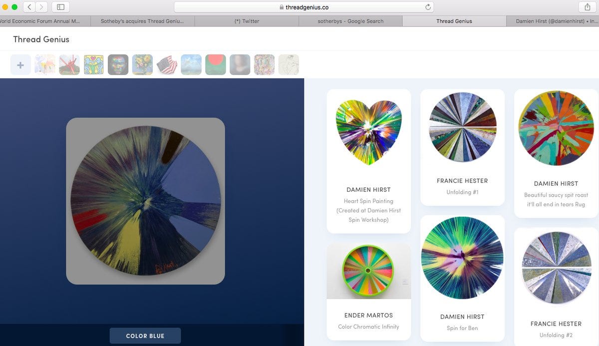Viewport: 599px width, 346px height.
Task: Switch to sotherbys Google Search tab
Action: pos(350,21)
